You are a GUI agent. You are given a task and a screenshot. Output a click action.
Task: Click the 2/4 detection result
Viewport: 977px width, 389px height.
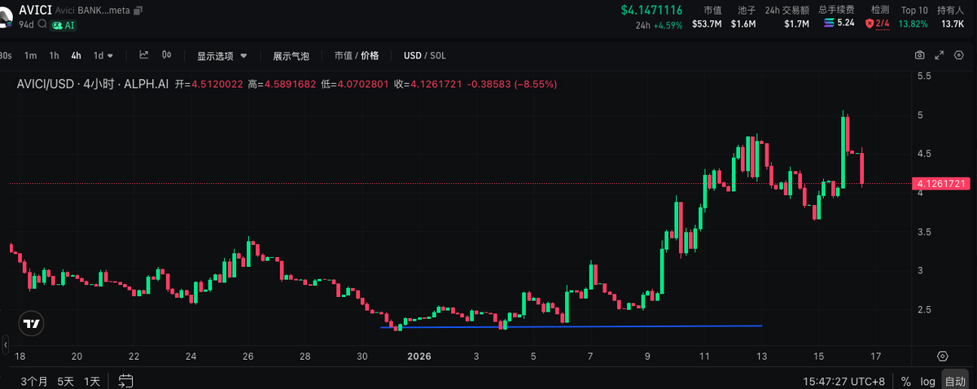click(883, 24)
